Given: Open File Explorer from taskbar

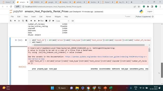Looking at the screenshot, I should click(77, 88).
